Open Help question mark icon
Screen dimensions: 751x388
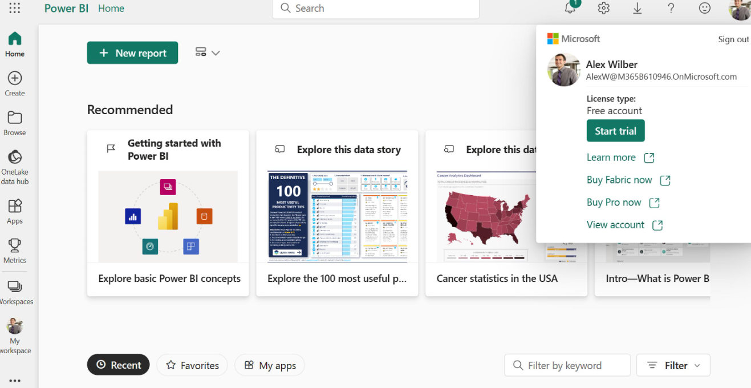671,8
